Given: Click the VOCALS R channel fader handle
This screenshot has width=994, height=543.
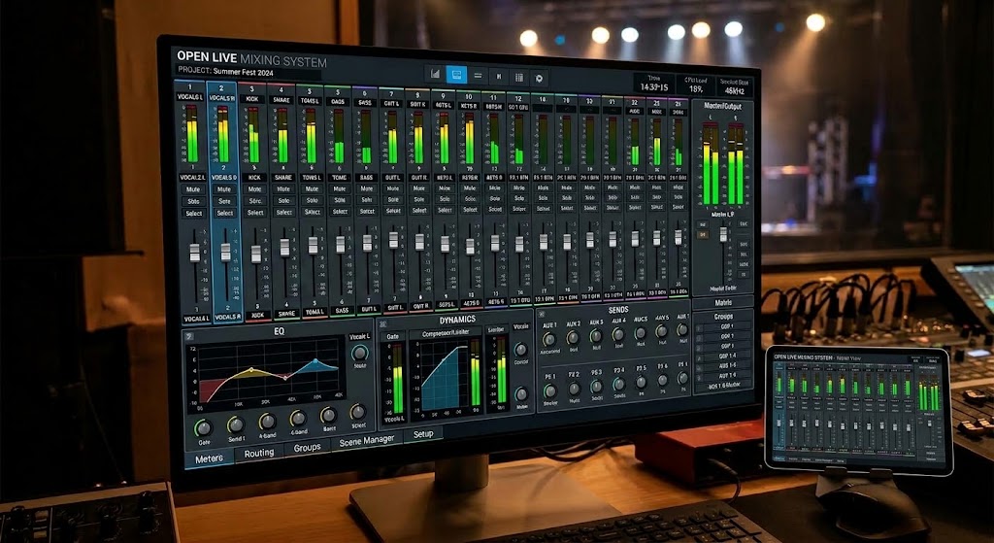Looking at the screenshot, I should [225, 252].
